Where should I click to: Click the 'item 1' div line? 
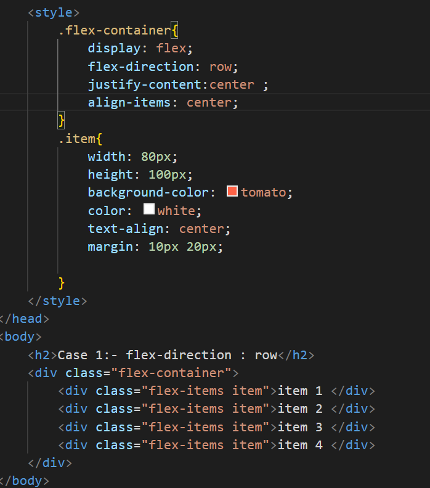[x=217, y=391]
